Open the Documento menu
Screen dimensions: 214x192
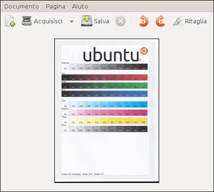coord(21,7)
